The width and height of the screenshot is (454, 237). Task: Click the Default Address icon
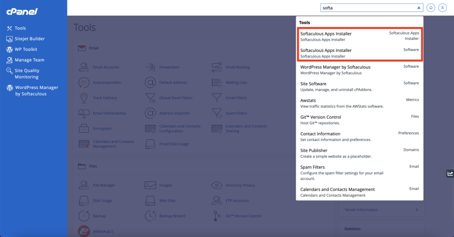[x=150, y=82]
